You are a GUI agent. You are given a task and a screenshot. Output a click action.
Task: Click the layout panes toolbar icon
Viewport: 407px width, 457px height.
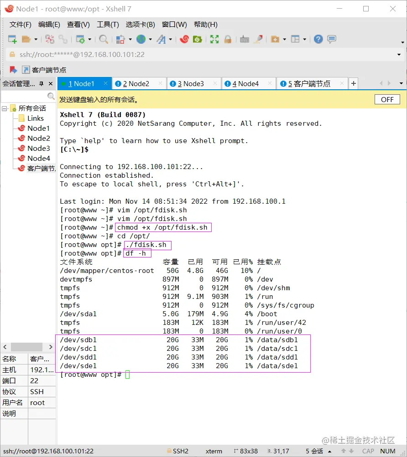click(x=295, y=39)
